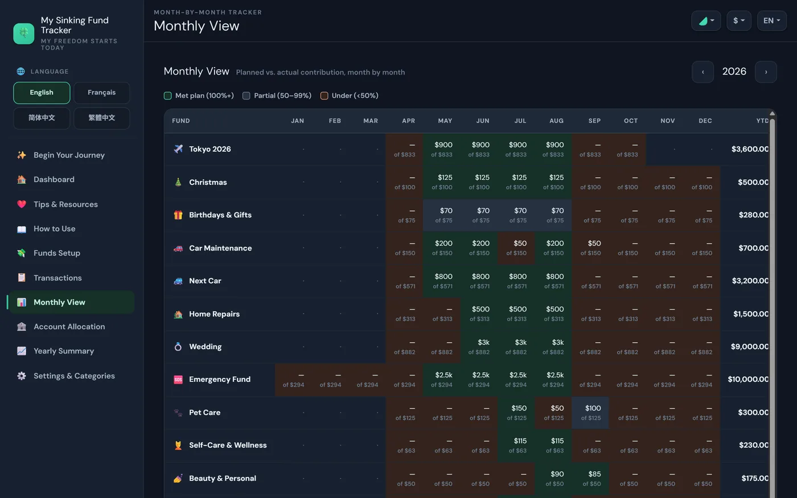This screenshot has height=498, width=797.
Task: Click the airplane icon of Tokyo 2026
Action: 178,149
